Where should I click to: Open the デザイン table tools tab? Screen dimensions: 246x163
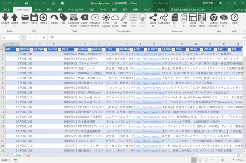(161, 10)
